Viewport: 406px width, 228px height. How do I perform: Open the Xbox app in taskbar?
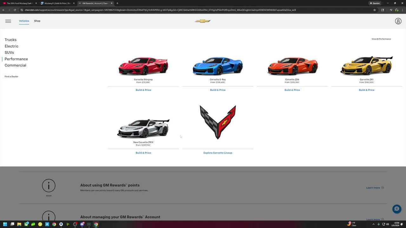[26, 224]
